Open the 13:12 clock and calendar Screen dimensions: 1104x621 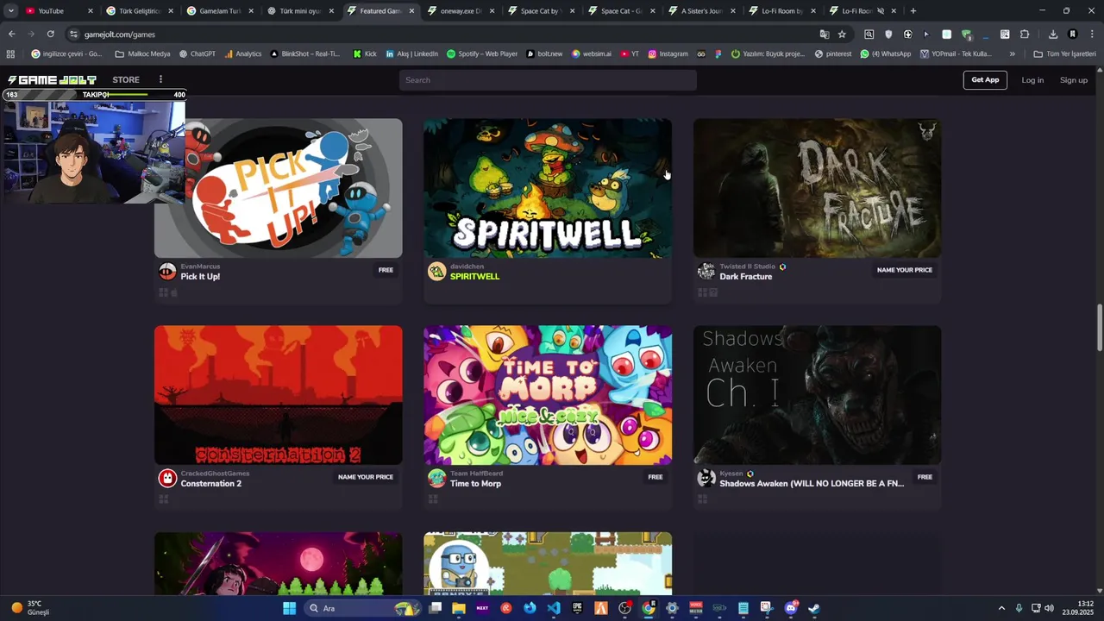point(1078,608)
